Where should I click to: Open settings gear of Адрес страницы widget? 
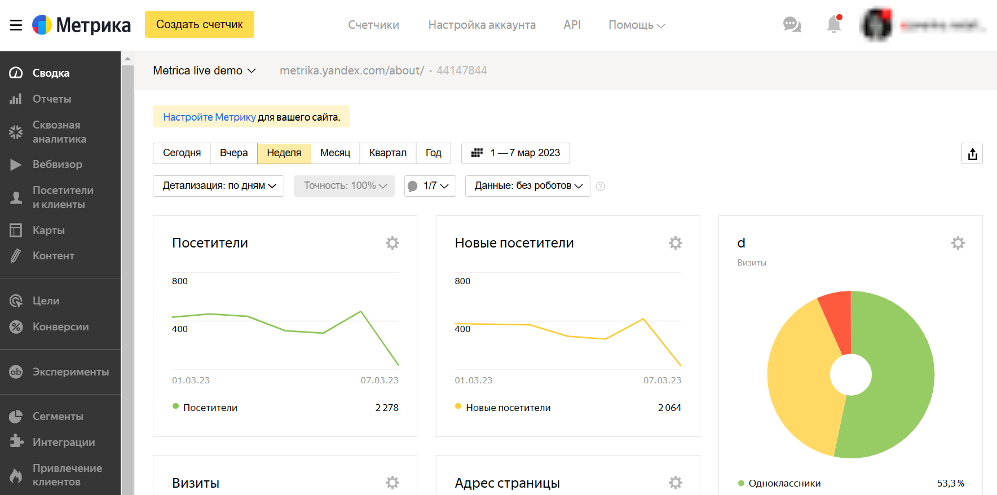(x=676, y=483)
